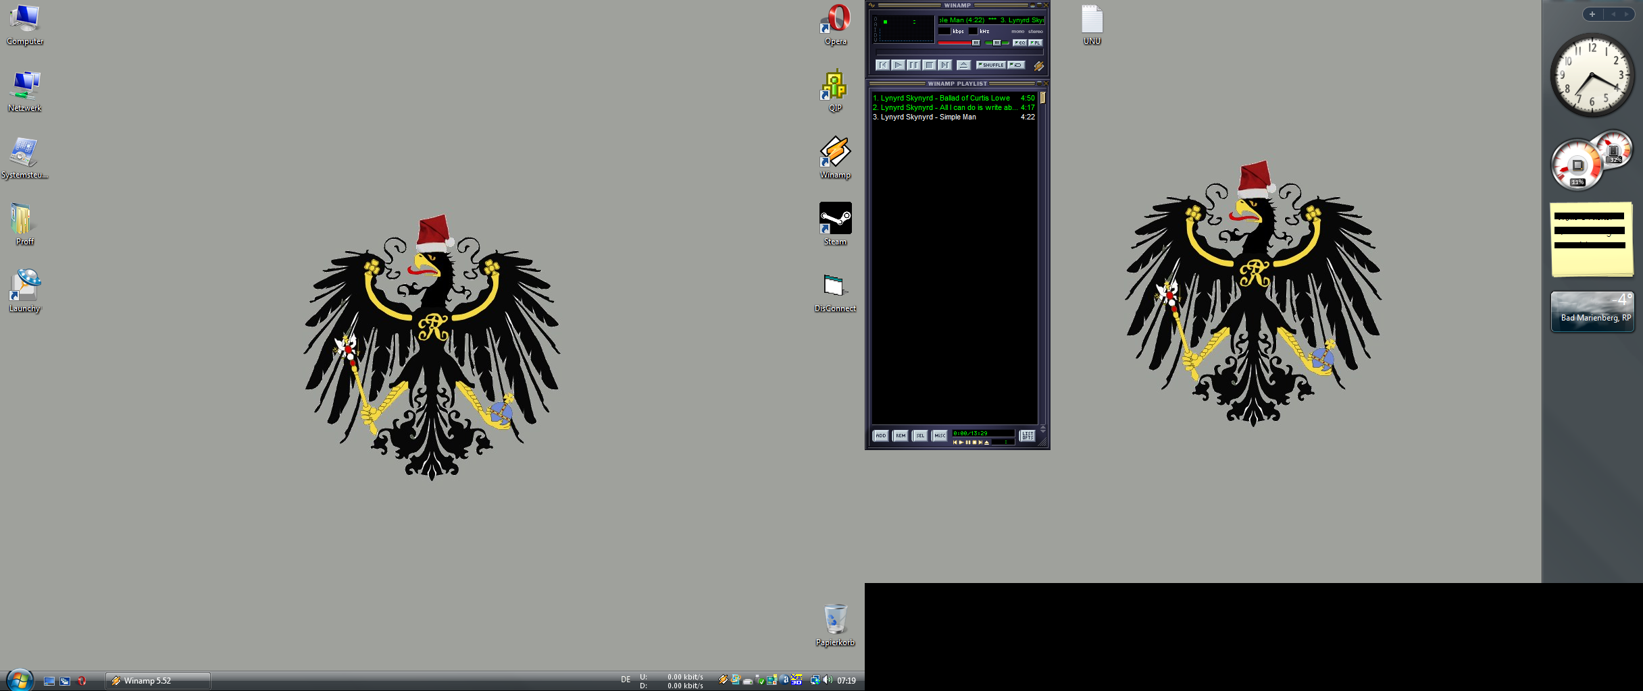
Task: Open LIST OPTS menu in playlist
Action: (x=1028, y=436)
